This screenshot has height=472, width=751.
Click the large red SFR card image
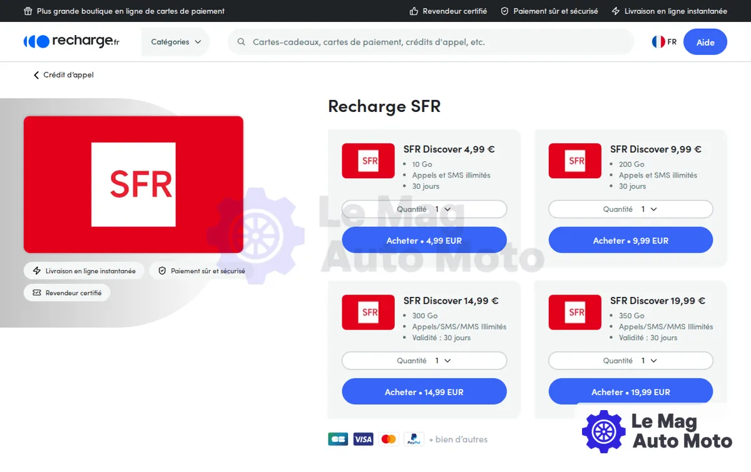pos(133,184)
